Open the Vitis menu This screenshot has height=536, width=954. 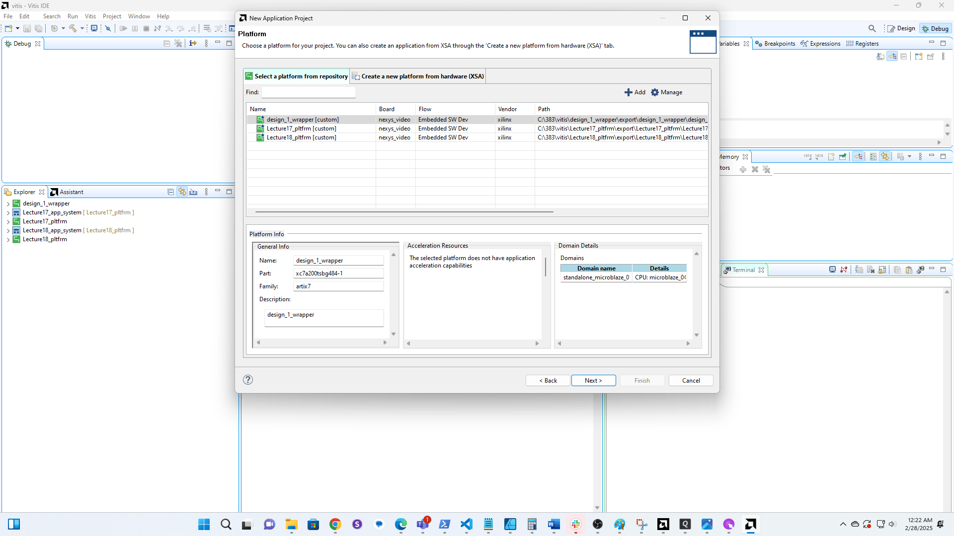click(x=90, y=16)
